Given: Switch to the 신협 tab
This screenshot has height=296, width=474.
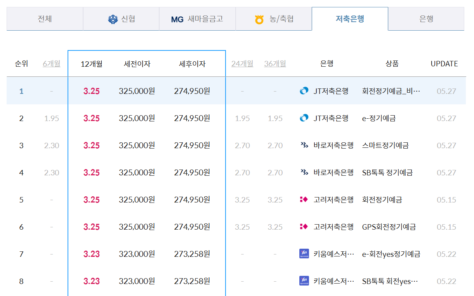Looking at the screenshot, I should (121, 19).
